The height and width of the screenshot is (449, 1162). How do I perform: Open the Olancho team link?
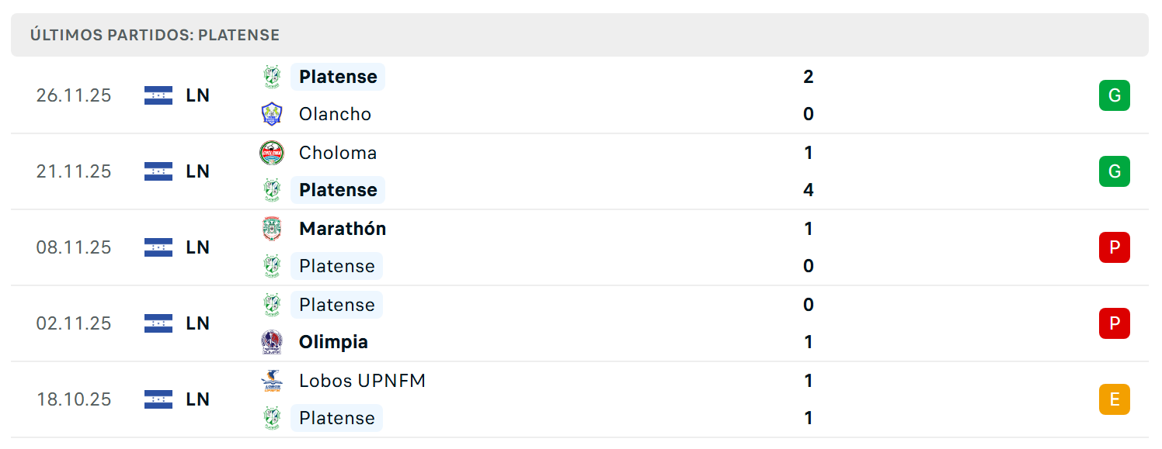[335, 114]
